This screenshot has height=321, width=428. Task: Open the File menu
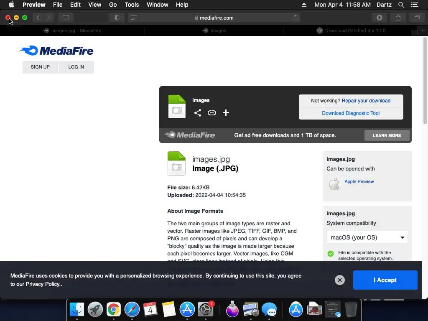click(58, 5)
